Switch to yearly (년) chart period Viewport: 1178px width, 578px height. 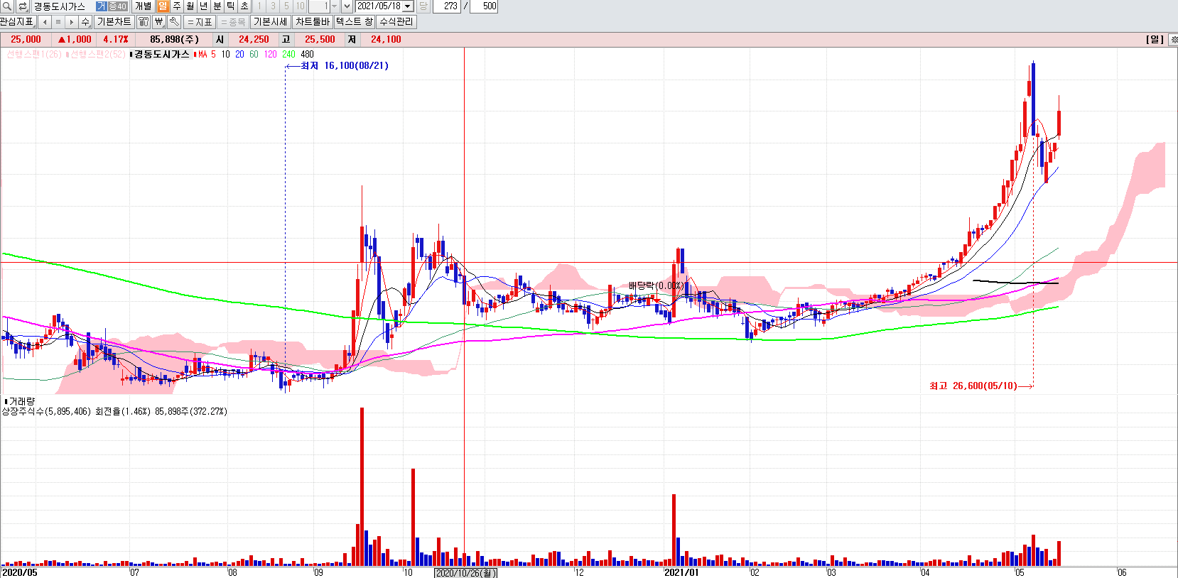click(x=204, y=6)
